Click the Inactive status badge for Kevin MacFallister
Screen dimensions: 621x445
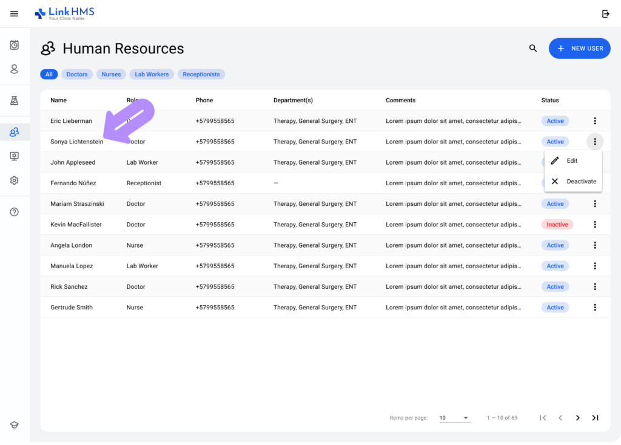coord(557,225)
